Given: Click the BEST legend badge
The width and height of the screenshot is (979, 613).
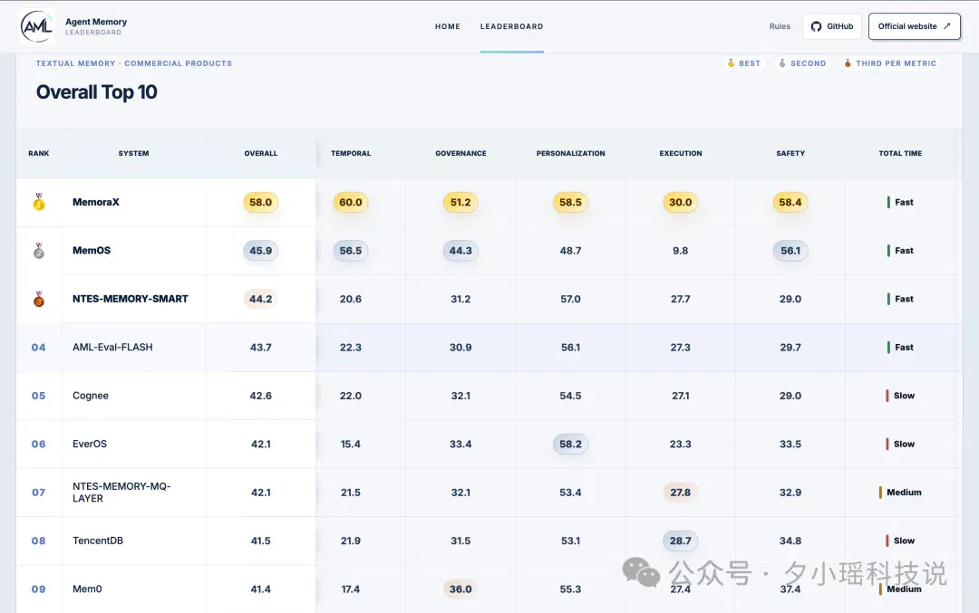Looking at the screenshot, I should [743, 63].
